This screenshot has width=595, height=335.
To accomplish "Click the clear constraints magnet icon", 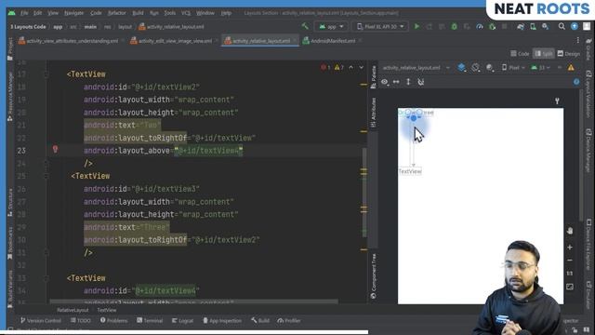I will 421,82.
